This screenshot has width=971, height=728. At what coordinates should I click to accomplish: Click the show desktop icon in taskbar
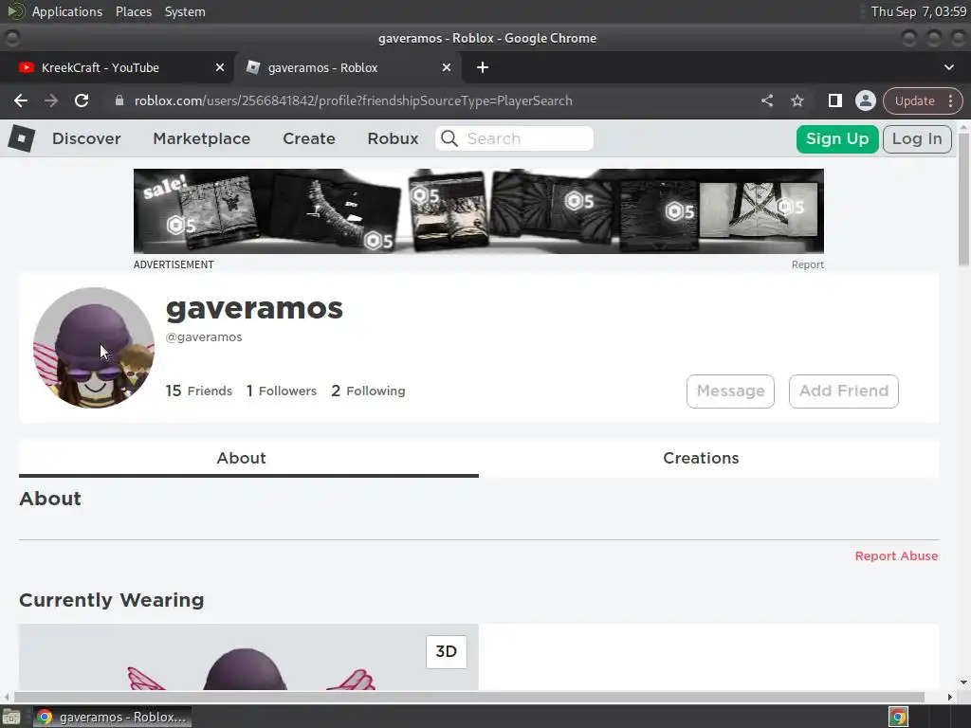tap(11, 717)
